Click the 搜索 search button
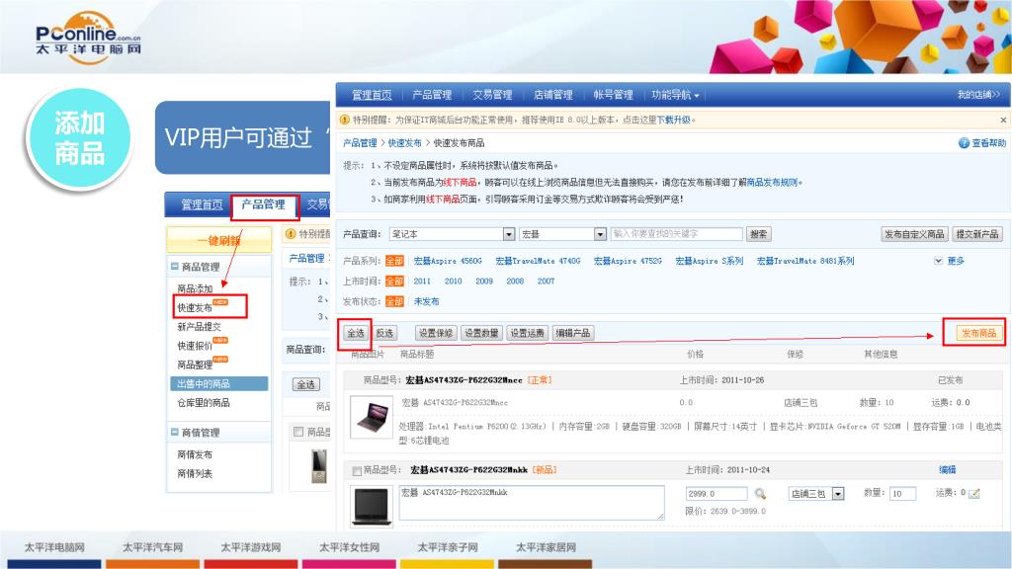Screen dimensions: 1012x569 point(758,234)
